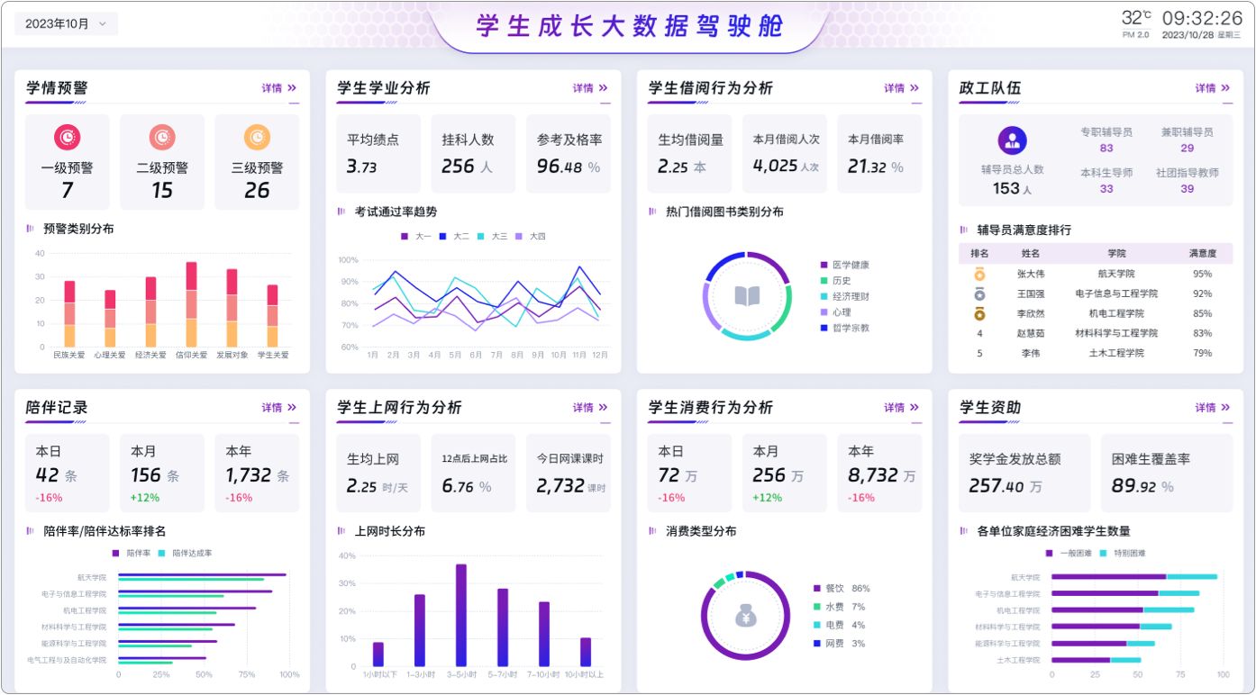Click the 三级预警 orange clock icon
The width and height of the screenshot is (1256, 695).
coord(257,137)
